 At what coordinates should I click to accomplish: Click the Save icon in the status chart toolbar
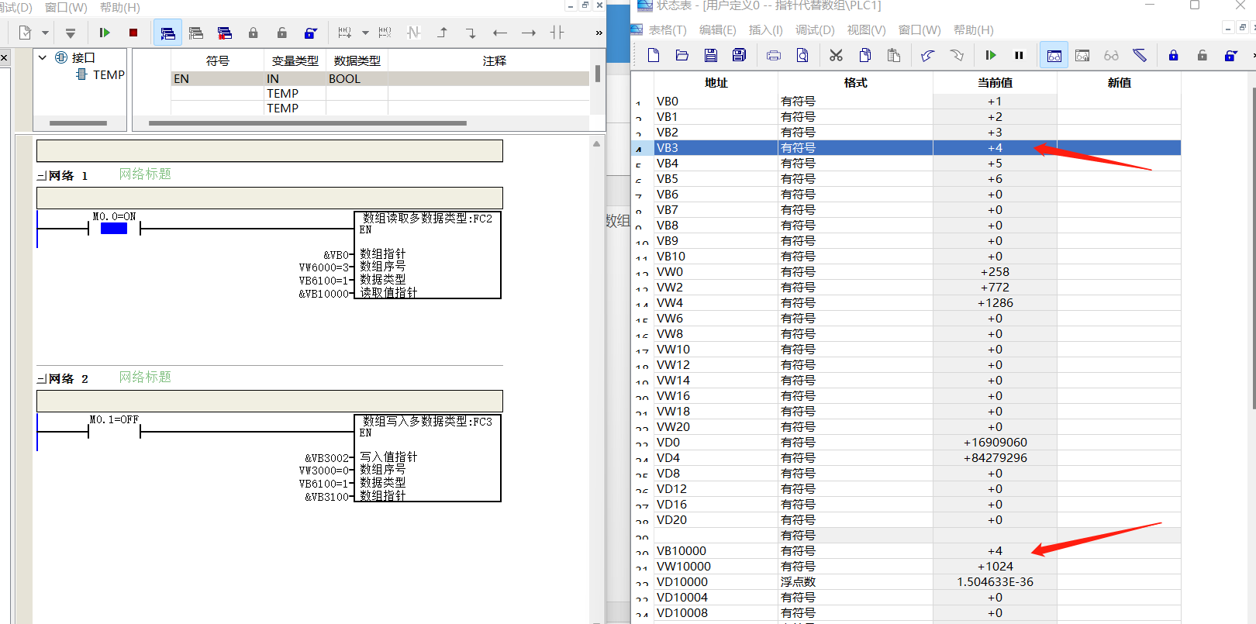tap(710, 55)
